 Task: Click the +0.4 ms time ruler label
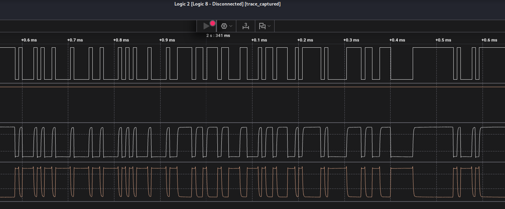tap(397, 40)
